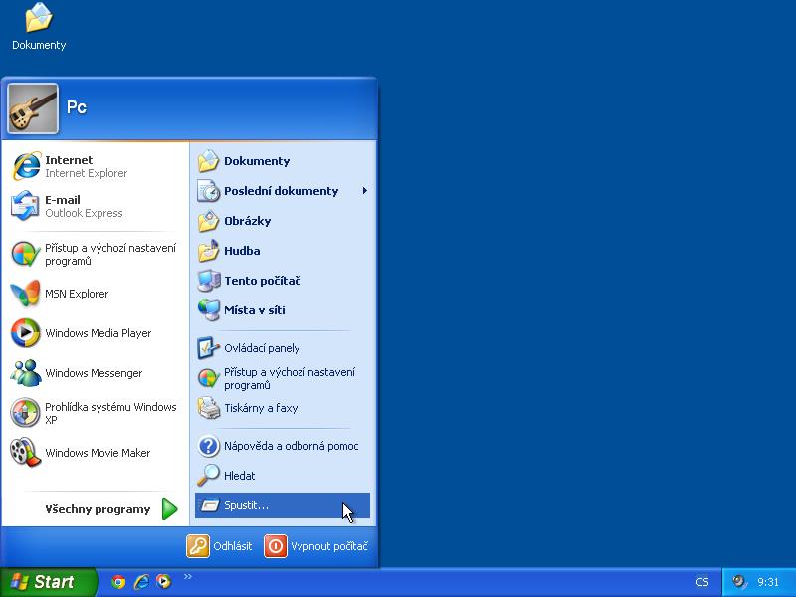Screen dimensions: 796x597
Task: Click the 9:31 taskbar clock
Action: [x=767, y=582]
